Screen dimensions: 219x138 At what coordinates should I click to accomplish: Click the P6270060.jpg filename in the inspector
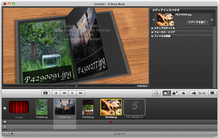click(183, 14)
